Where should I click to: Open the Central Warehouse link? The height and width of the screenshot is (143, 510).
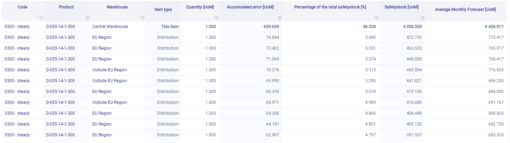pos(110,27)
